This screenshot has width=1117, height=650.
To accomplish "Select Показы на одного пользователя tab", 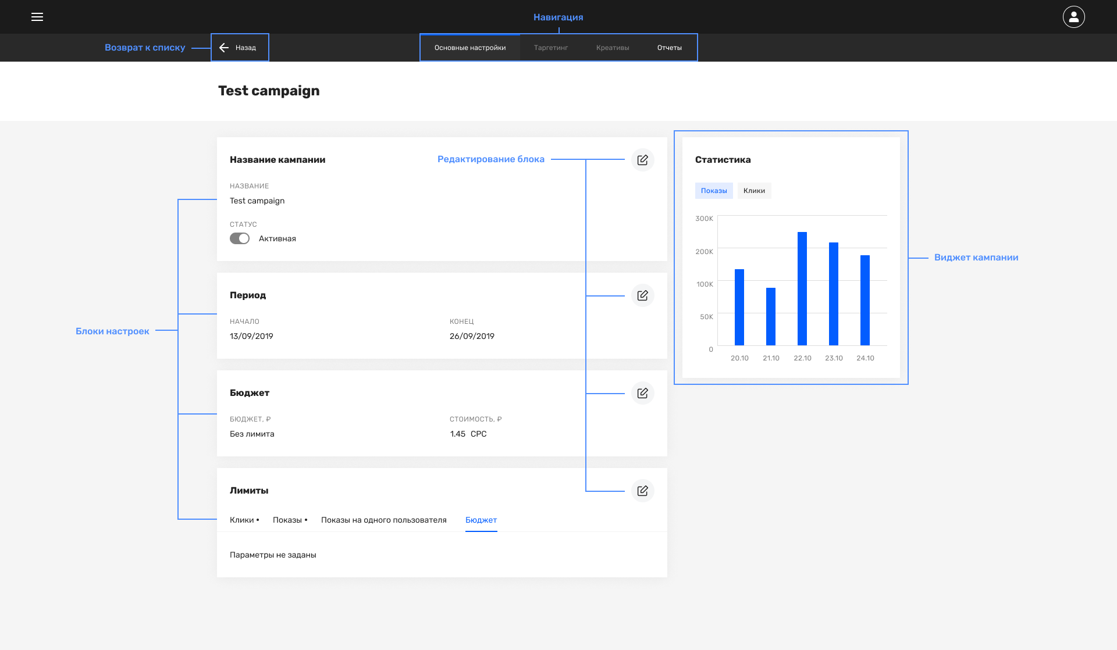I will click(384, 520).
